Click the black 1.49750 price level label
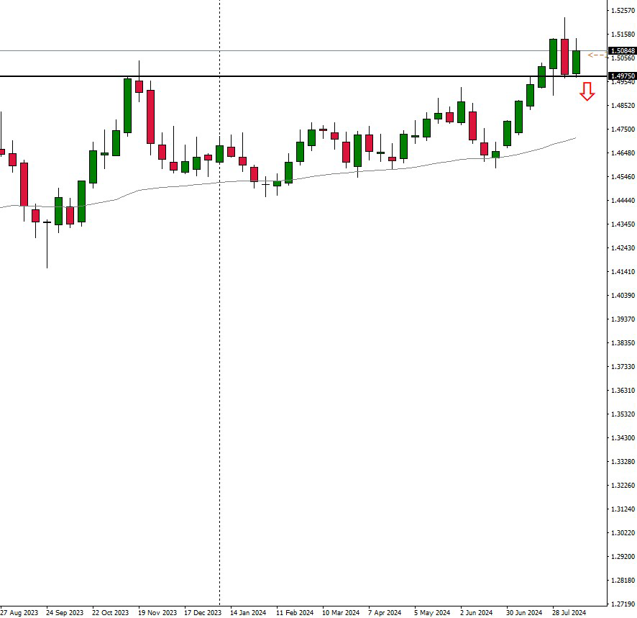 [621, 76]
